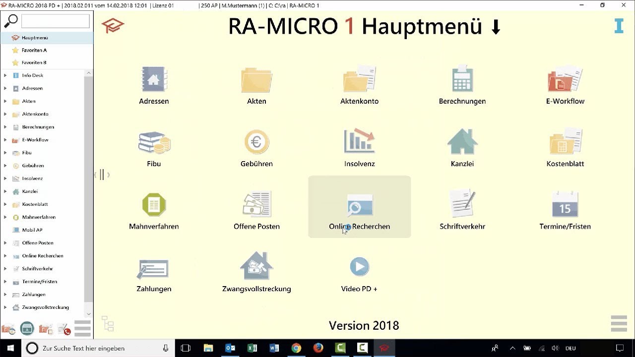Expand the E-Workflow tree node
635x357 pixels.
5,140
